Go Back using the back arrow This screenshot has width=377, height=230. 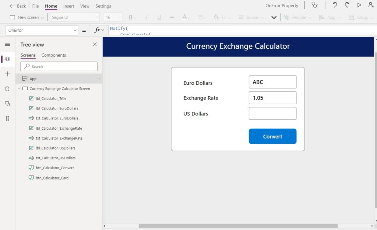18,6
